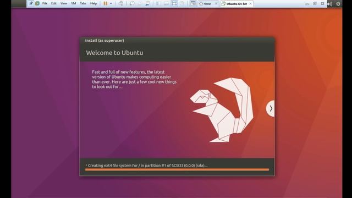Click the pin icon in the VMware toolbar

(31, 3)
